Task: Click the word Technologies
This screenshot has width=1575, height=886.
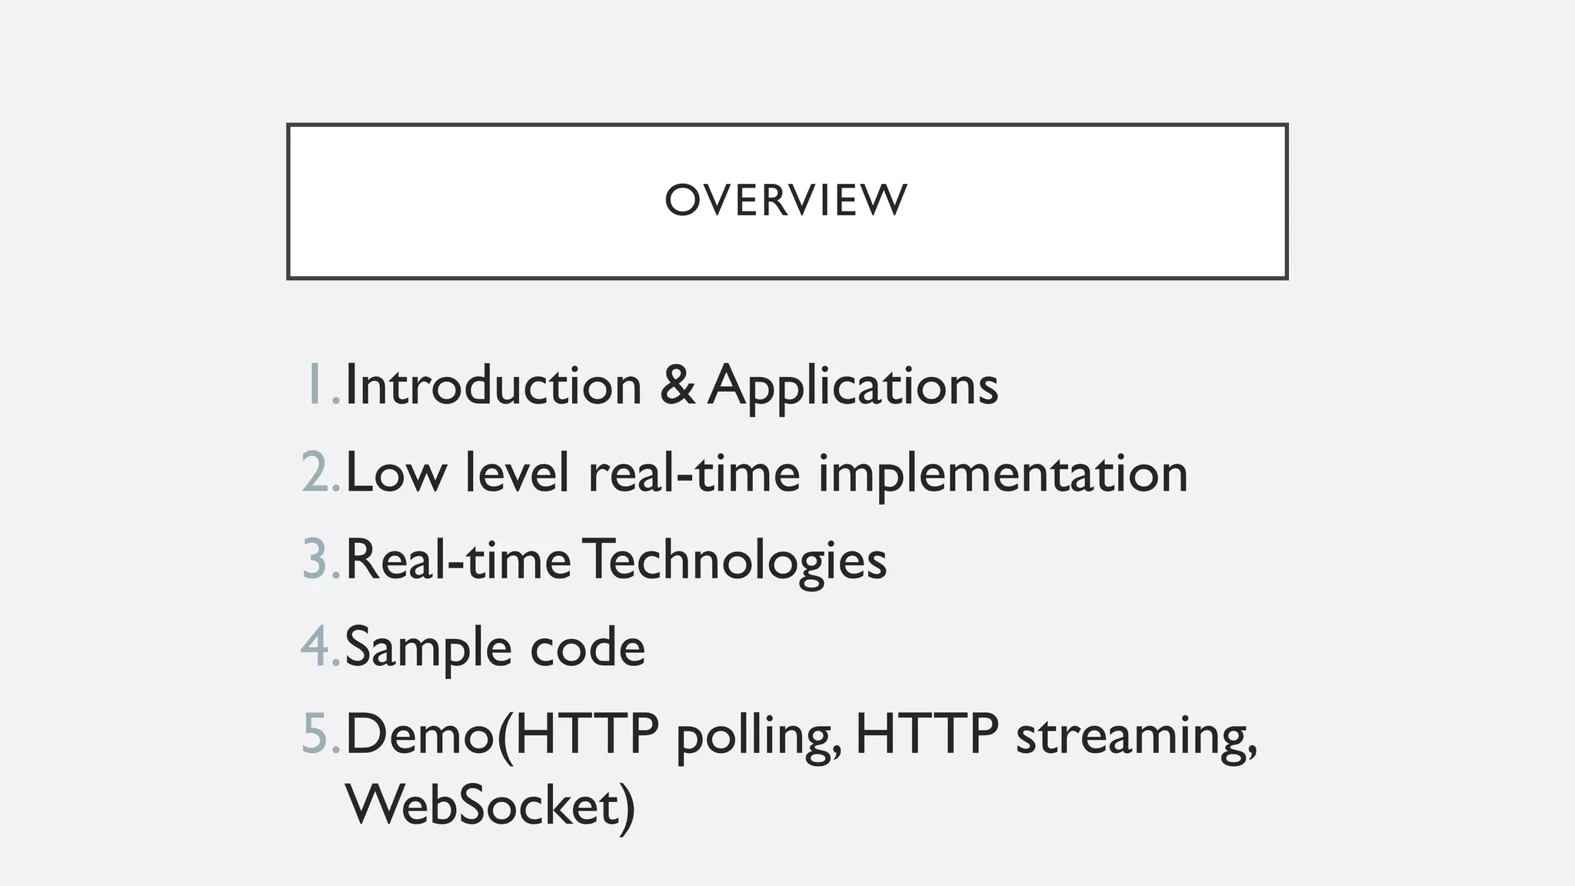Action: [x=735, y=561]
